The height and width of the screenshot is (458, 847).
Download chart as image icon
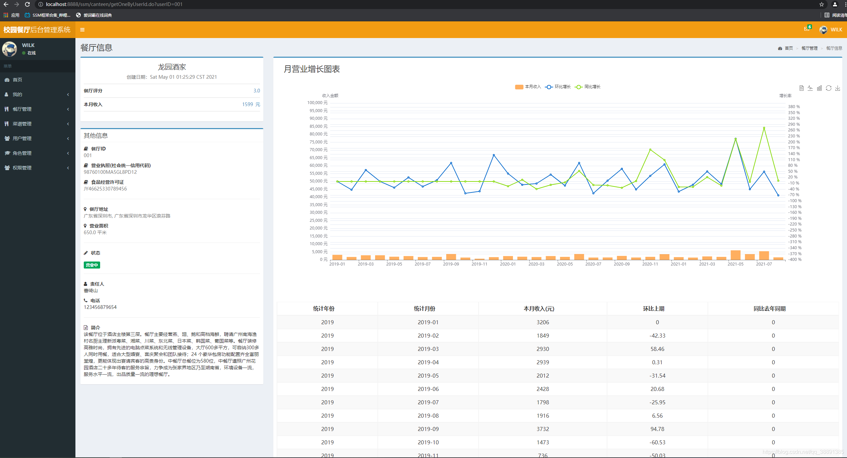(x=837, y=88)
